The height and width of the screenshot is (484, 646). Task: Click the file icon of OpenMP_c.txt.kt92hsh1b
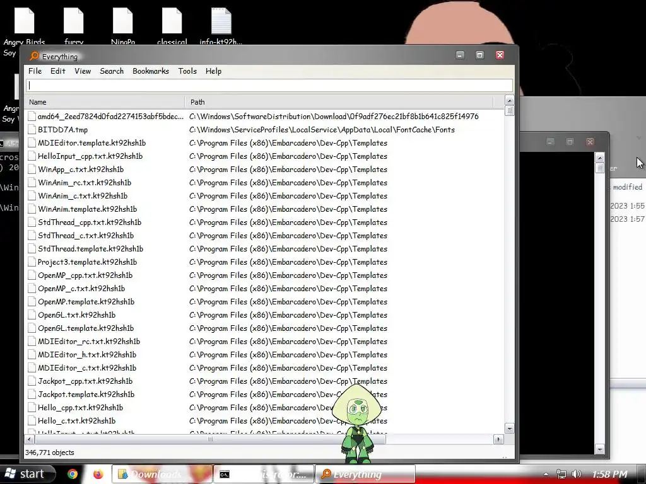[x=32, y=289]
